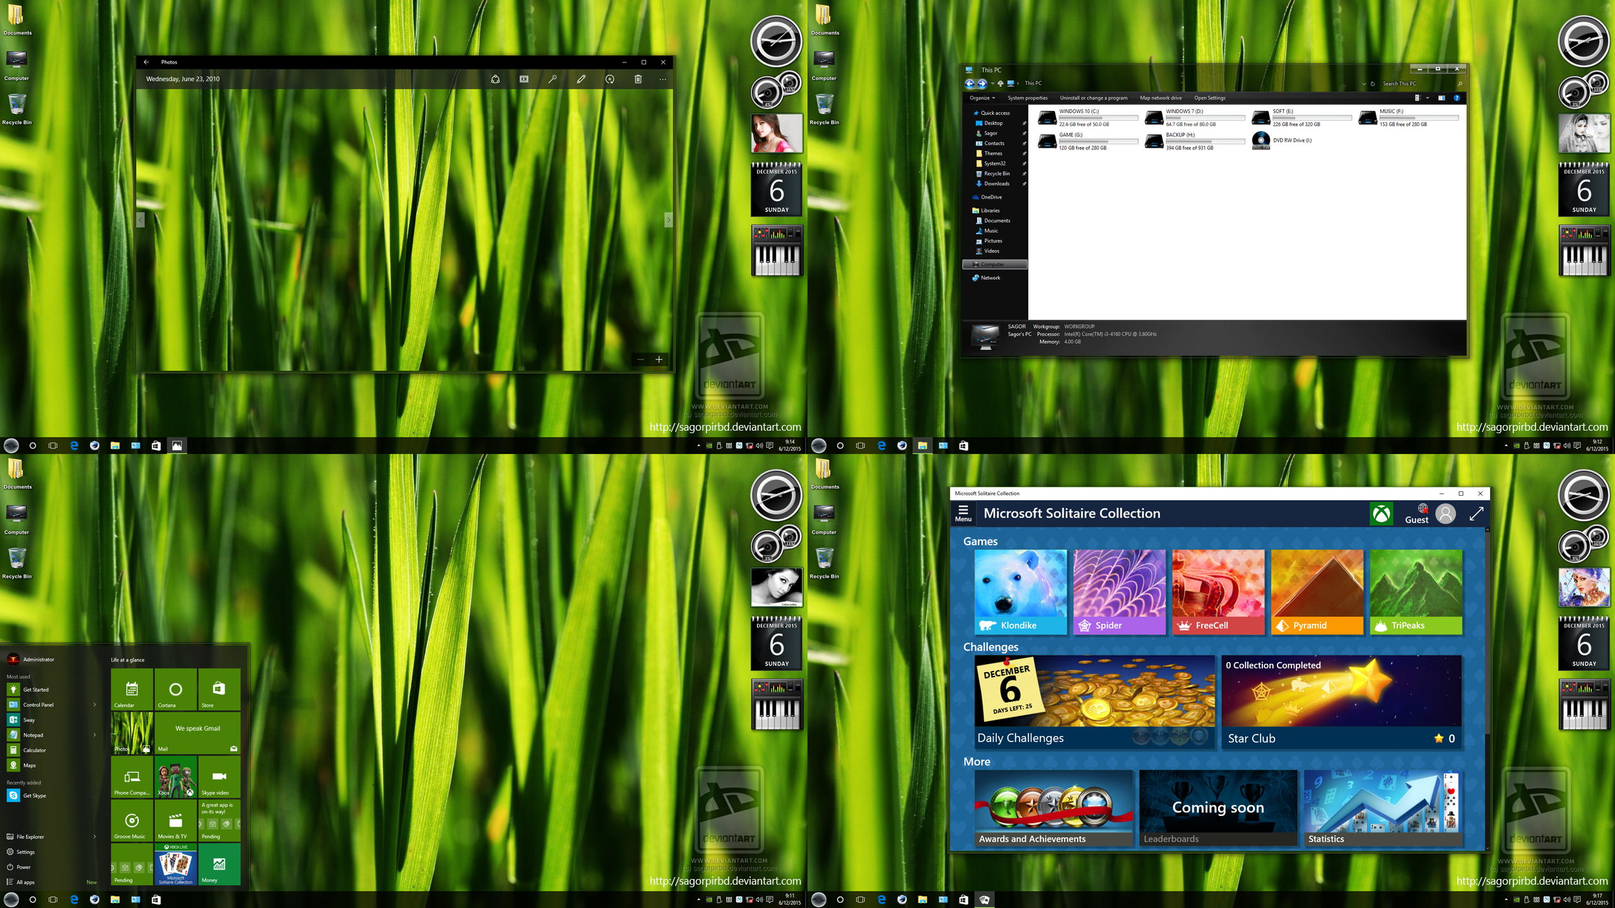
Task: Click the Xbox logo in Solitaire header
Action: (x=1382, y=514)
